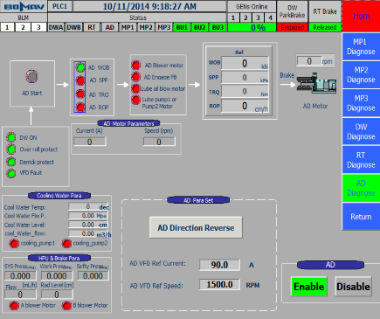Screen dimensions: 380x319
Task: Click the green AD WOB status light
Action: tap(80, 67)
